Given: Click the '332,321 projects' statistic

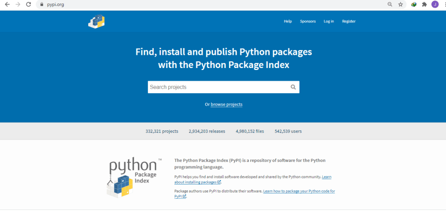Looking at the screenshot, I should click(x=162, y=131).
